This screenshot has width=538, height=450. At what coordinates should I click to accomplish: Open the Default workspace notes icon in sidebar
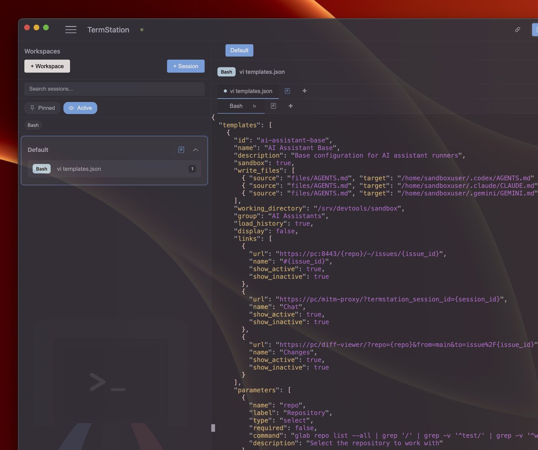pyautogui.click(x=181, y=150)
